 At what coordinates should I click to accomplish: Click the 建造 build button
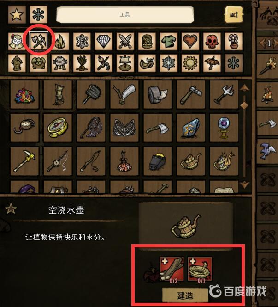click(x=185, y=295)
